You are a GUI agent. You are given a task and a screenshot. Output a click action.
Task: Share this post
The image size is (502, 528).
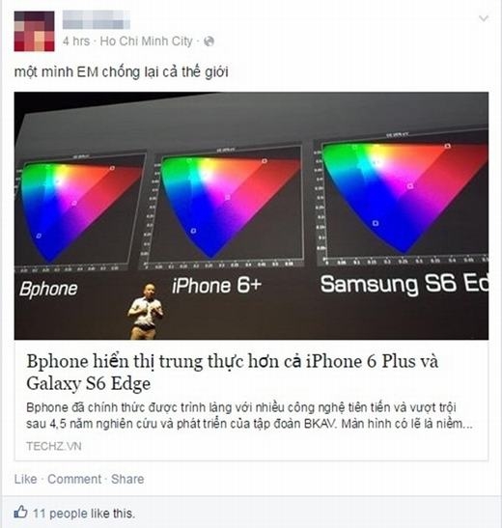[127, 479]
